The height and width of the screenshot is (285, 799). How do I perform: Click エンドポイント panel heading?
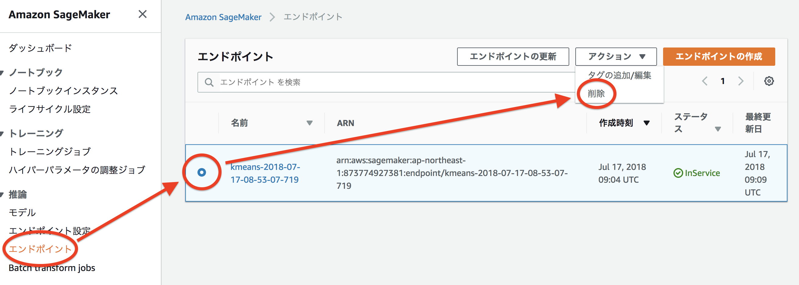[x=236, y=57]
